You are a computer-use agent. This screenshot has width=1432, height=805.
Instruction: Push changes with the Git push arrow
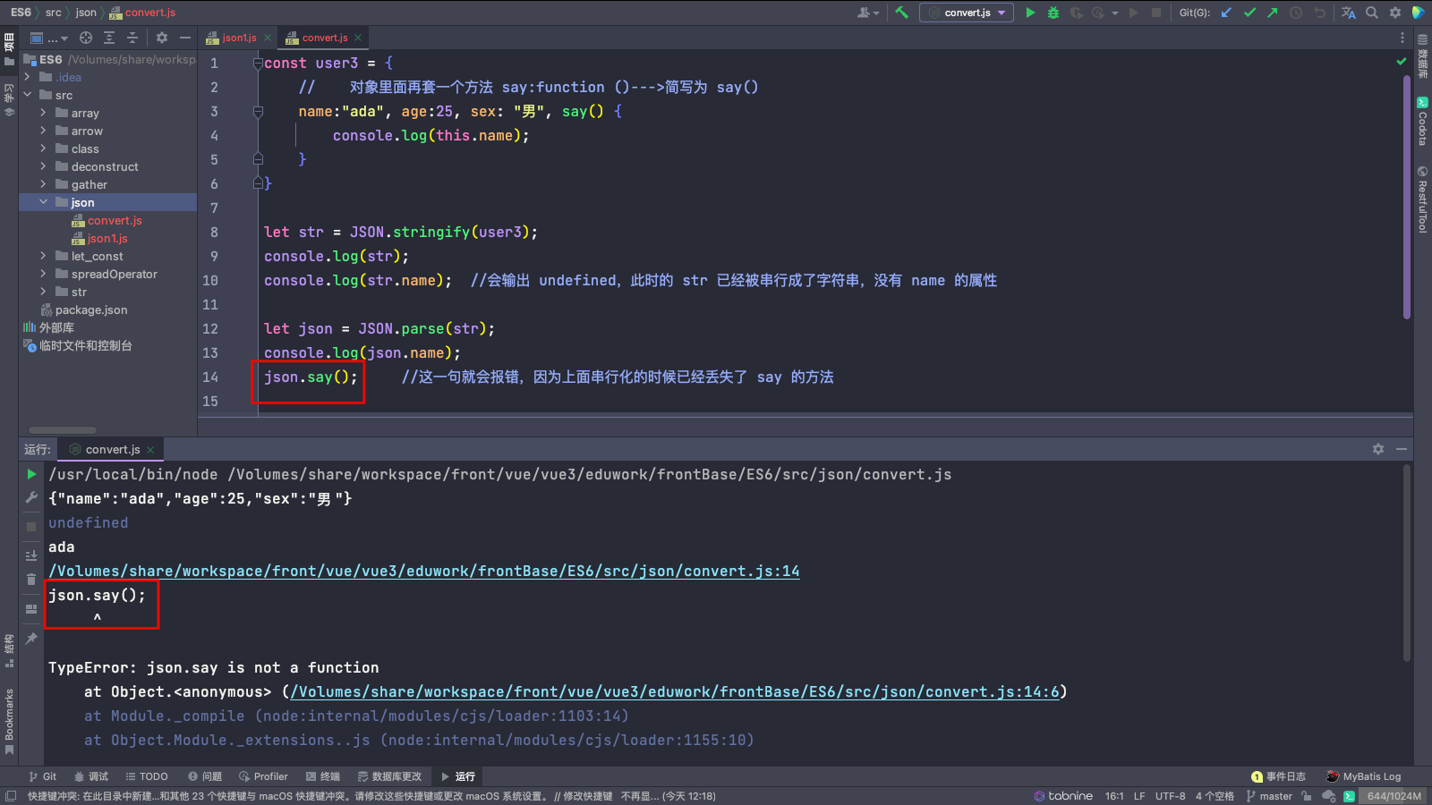click(x=1272, y=13)
